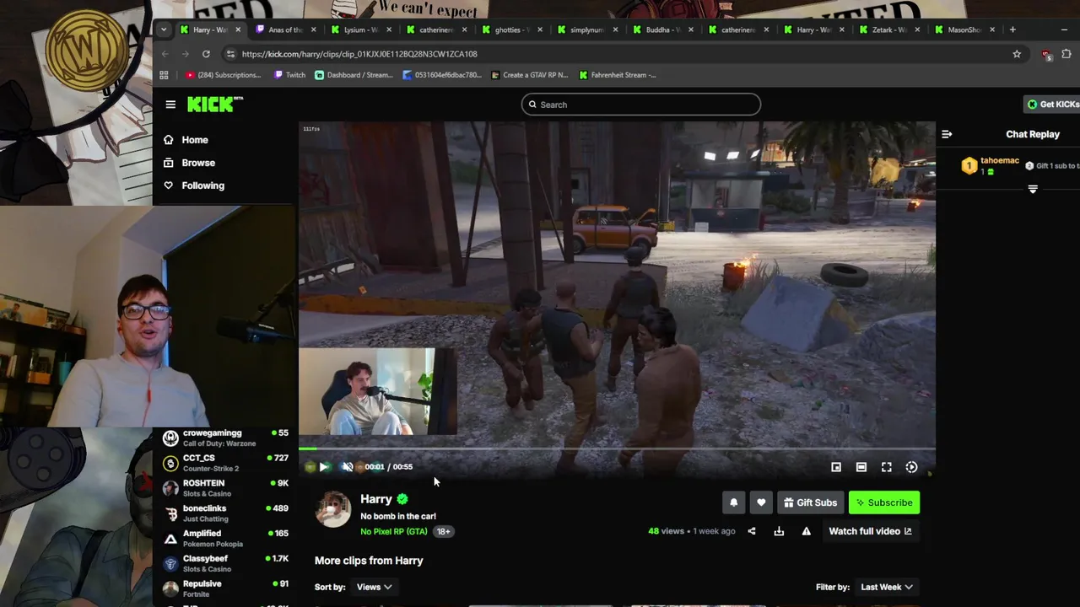Open the 0531604ef6dbac780 bookmark

click(x=442, y=75)
